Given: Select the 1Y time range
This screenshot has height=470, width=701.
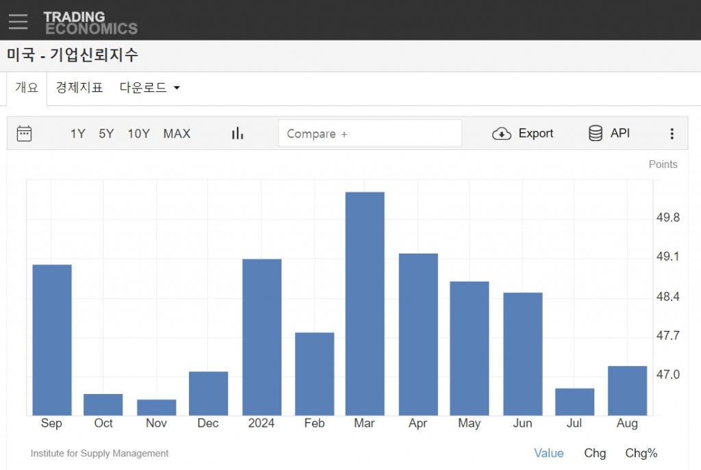Looking at the screenshot, I should coord(77,134).
